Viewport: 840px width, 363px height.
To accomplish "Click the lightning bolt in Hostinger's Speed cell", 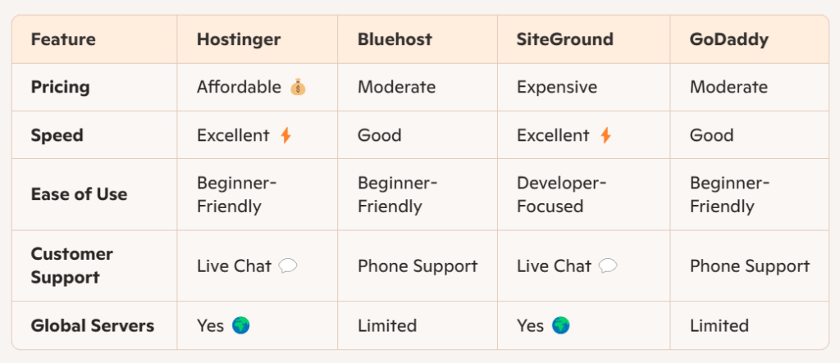I will click(285, 135).
